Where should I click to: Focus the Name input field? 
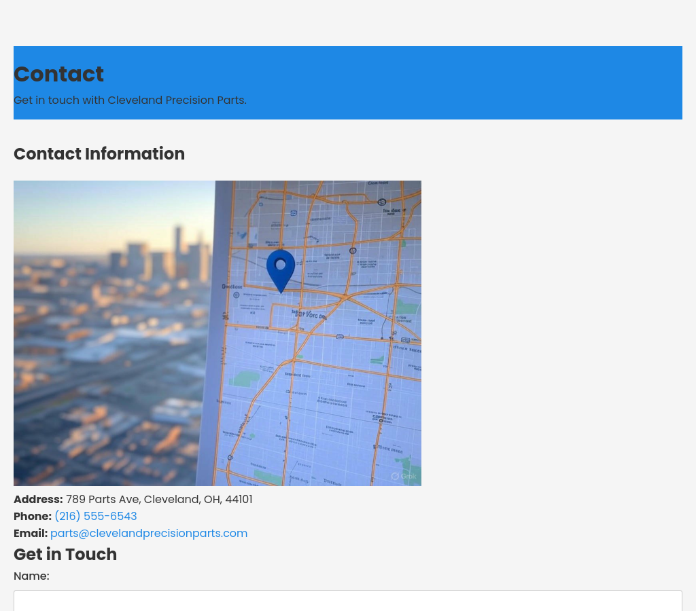347,600
